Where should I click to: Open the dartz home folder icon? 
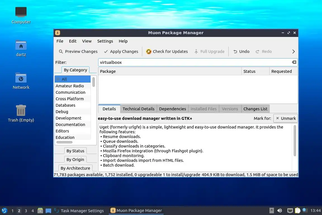(21, 48)
